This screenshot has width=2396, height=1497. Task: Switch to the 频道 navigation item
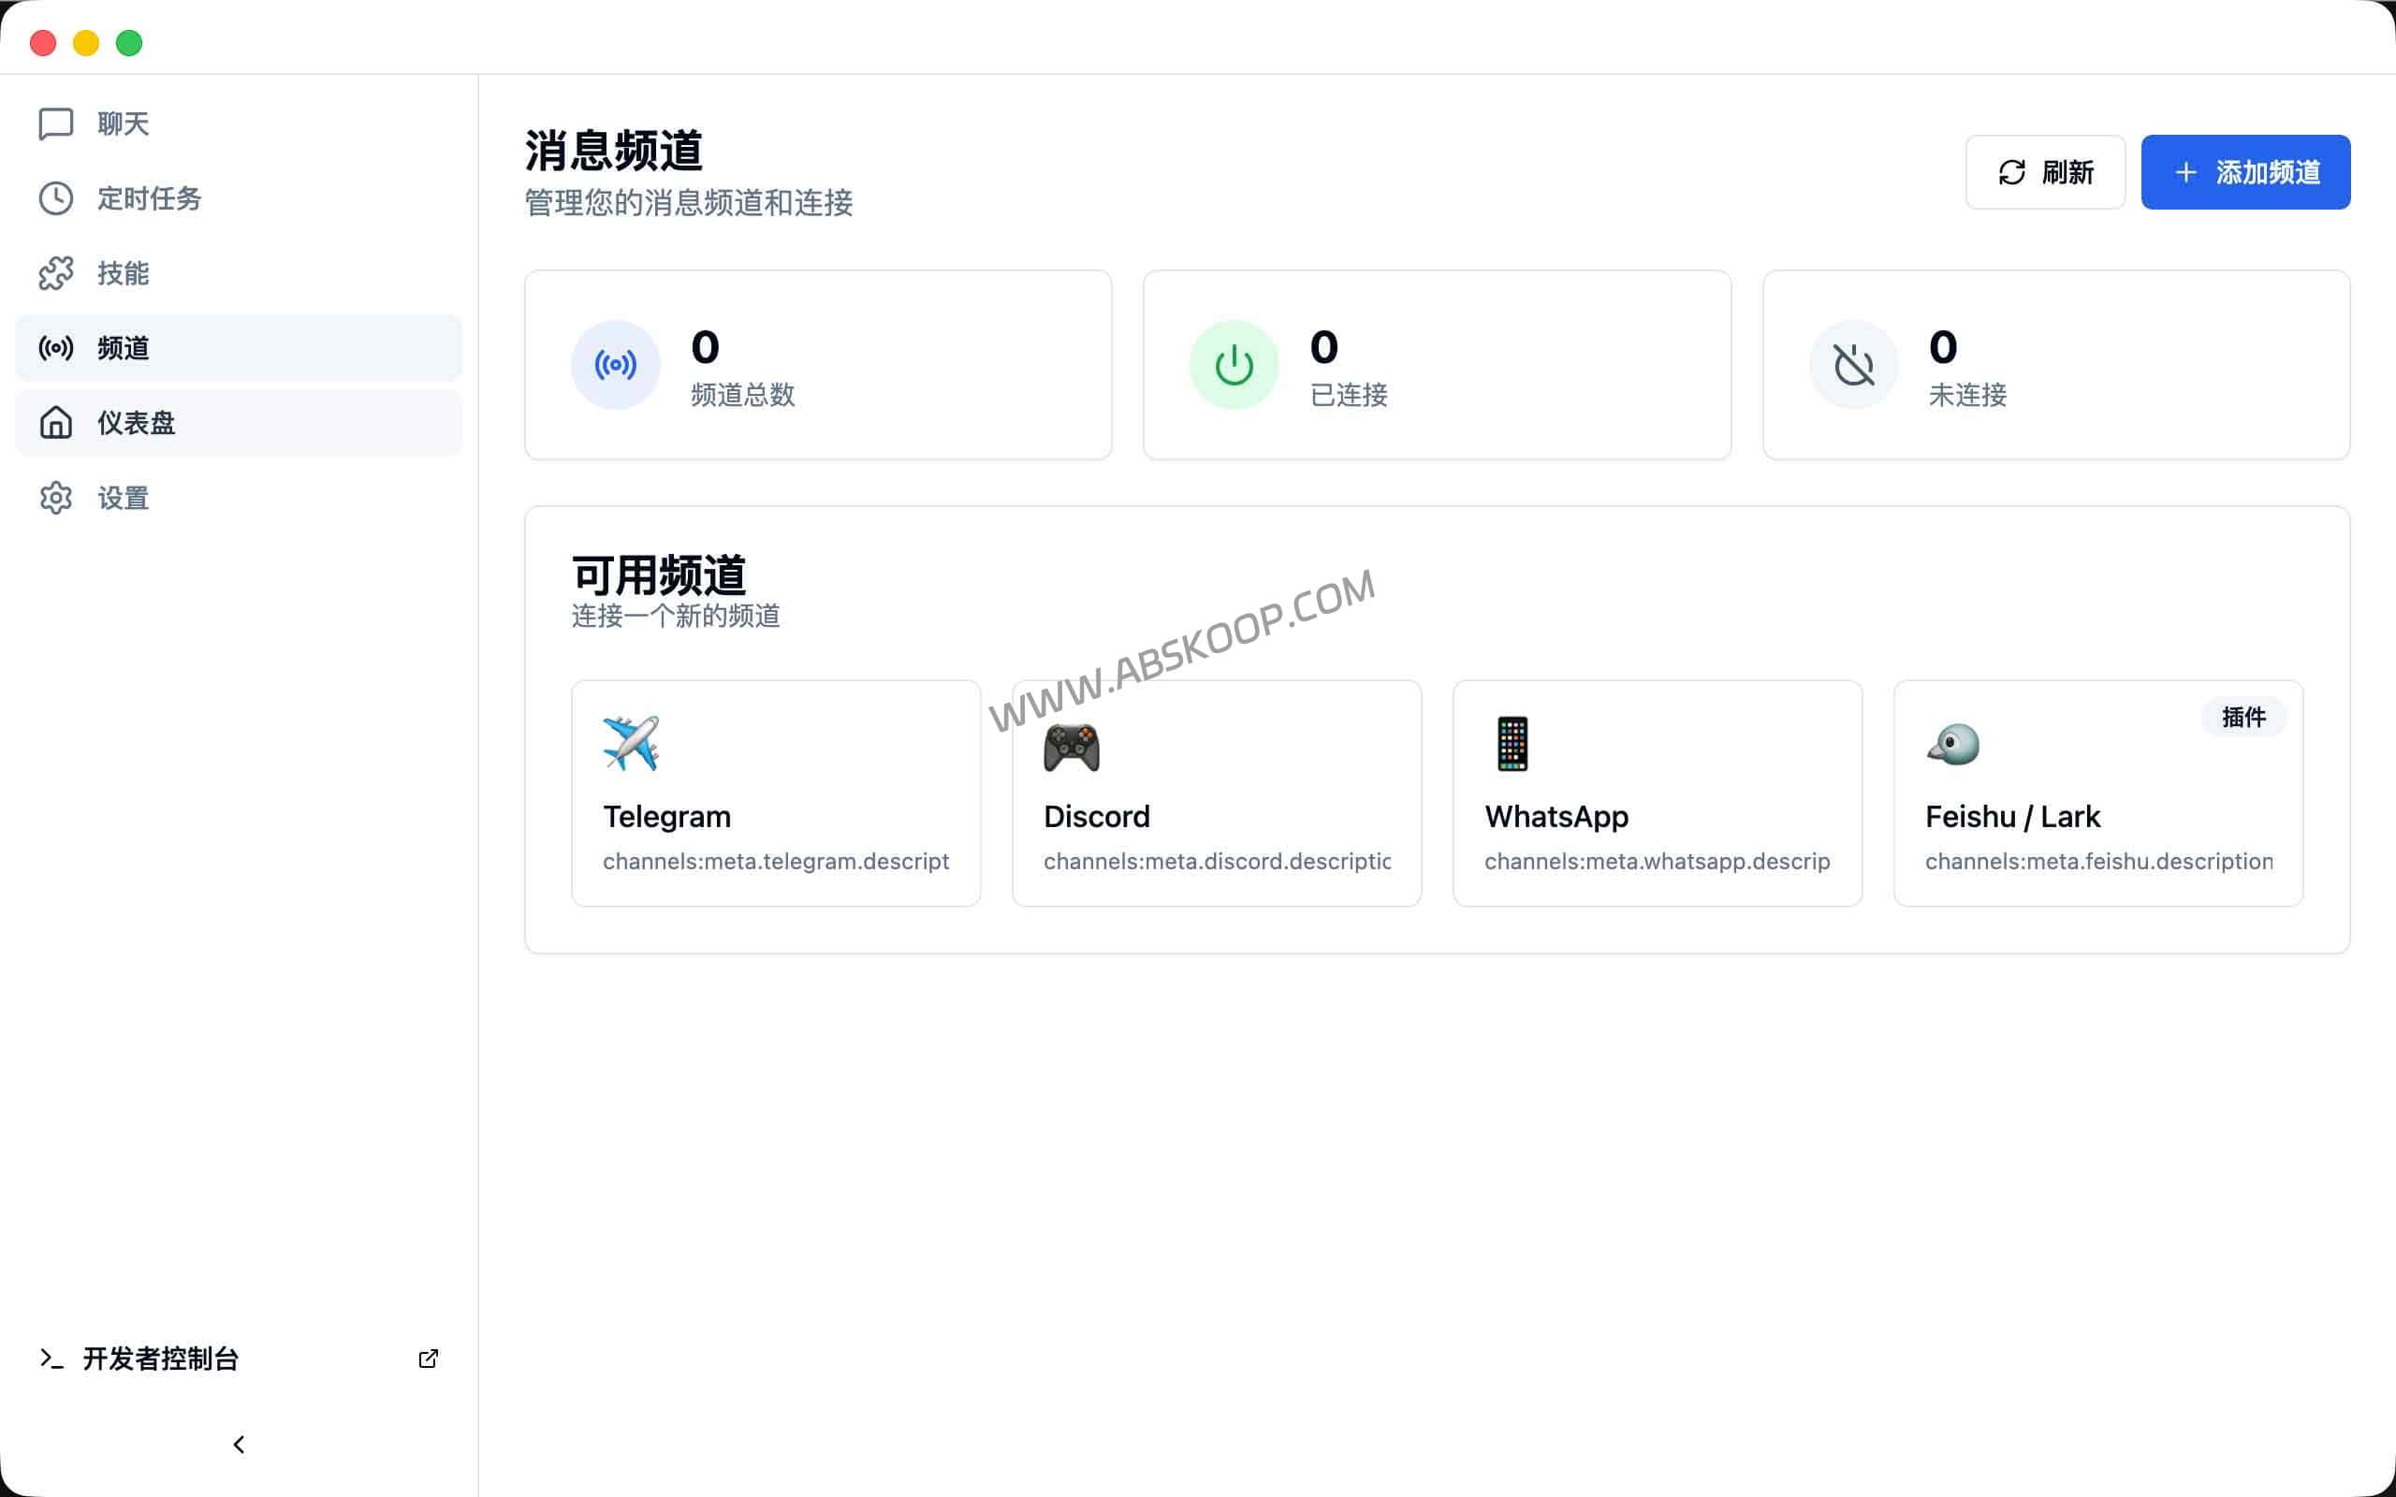122,347
